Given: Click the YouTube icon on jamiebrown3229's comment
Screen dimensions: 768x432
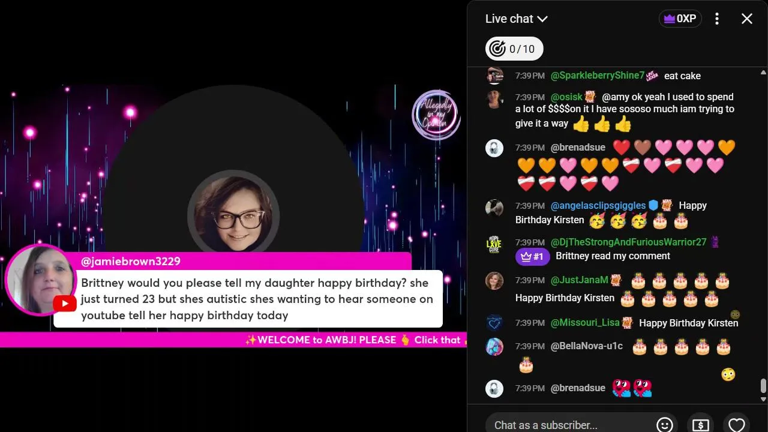Looking at the screenshot, I should (x=64, y=304).
